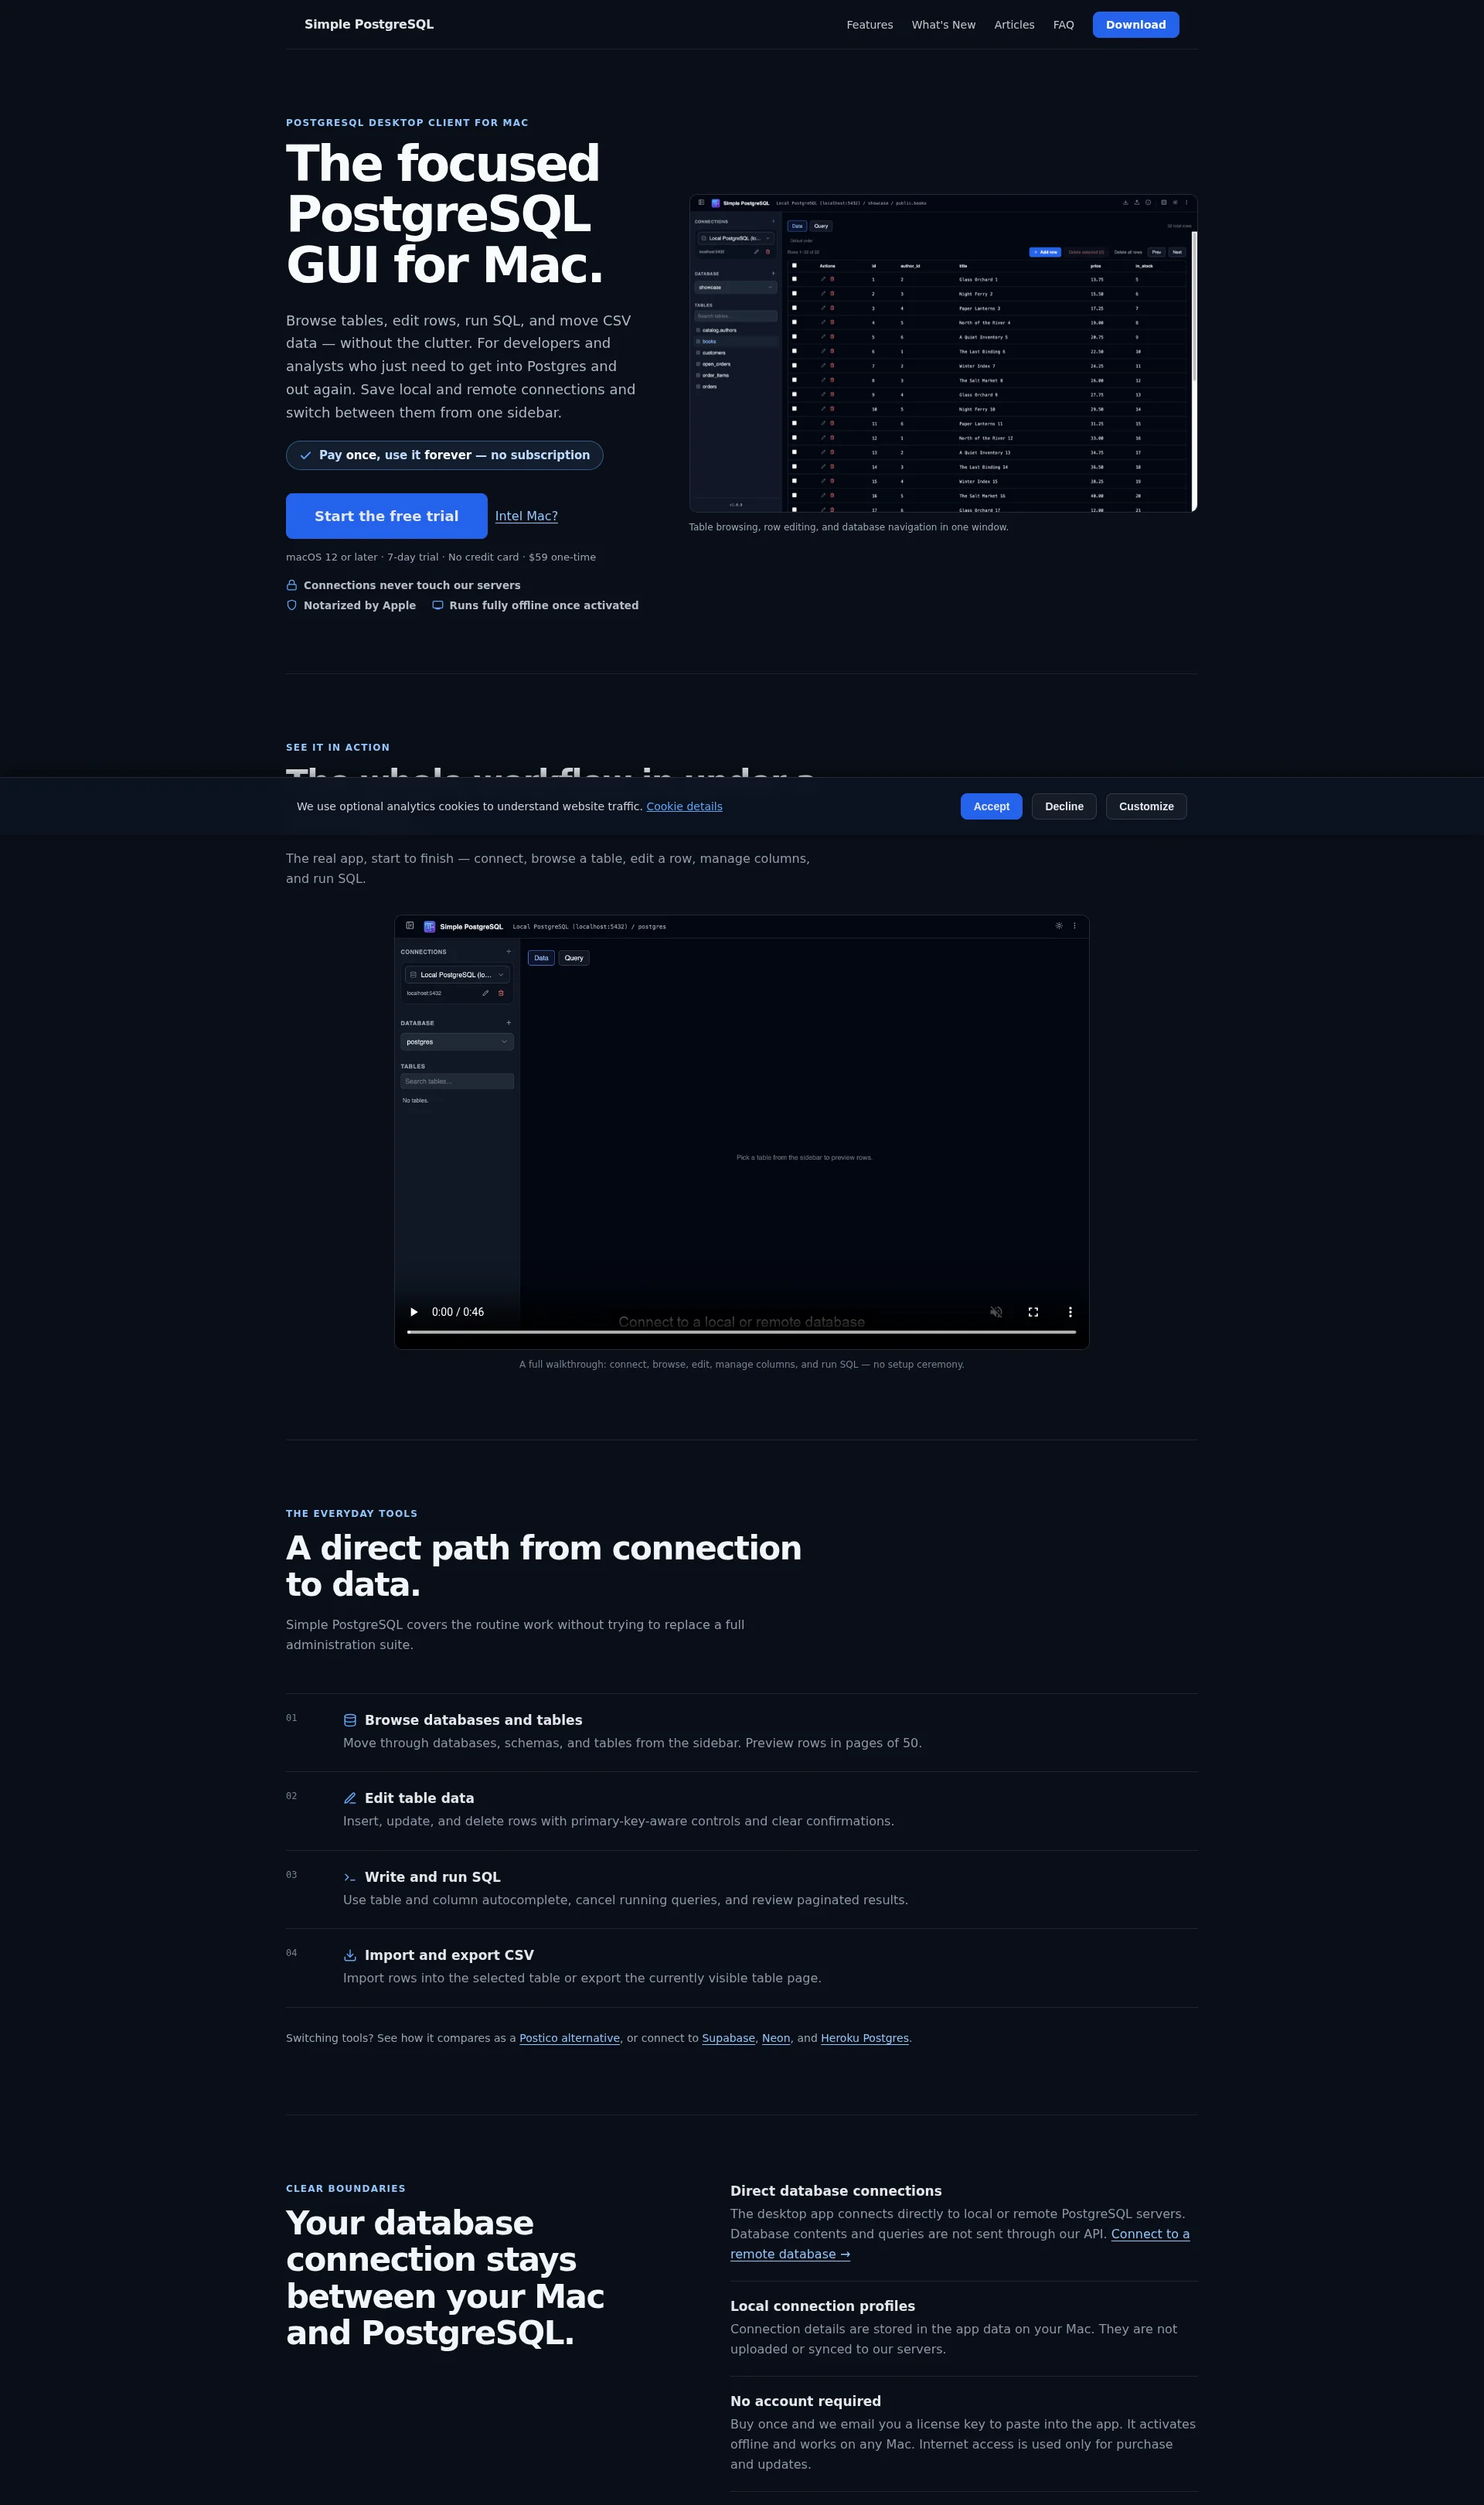Click the hero app screenshot image
The width and height of the screenshot is (1484, 2505).
[x=943, y=353]
